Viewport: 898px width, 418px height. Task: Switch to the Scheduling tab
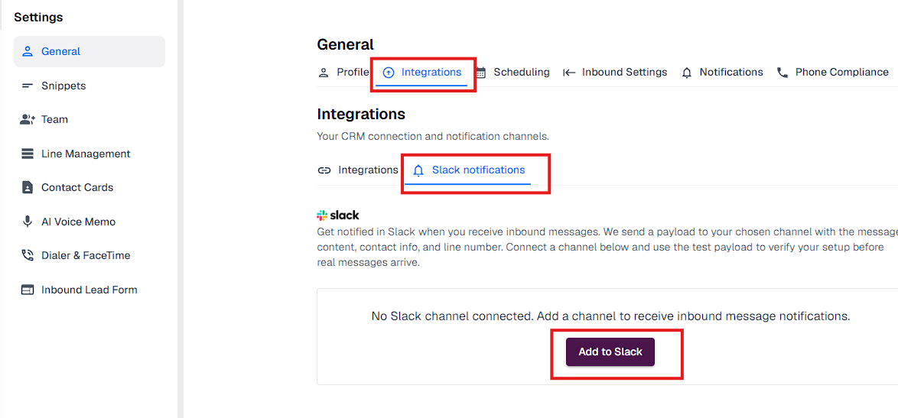512,73
